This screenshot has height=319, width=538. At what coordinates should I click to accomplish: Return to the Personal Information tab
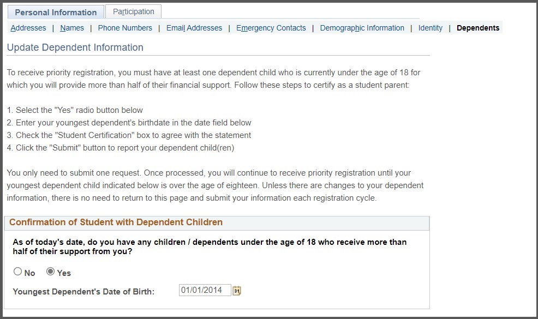[x=55, y=12]
